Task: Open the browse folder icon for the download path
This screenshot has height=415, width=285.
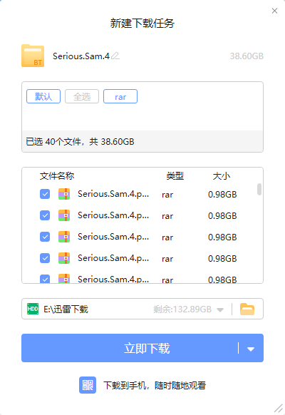Action: click(247, 309)
